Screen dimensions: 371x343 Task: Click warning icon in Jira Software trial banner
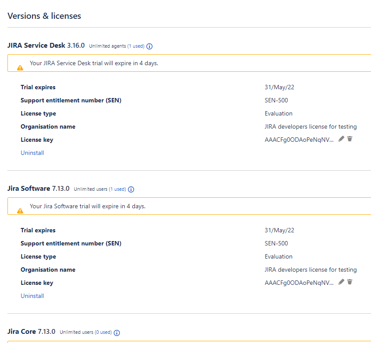pyautogui.click(x=20, y=211)
